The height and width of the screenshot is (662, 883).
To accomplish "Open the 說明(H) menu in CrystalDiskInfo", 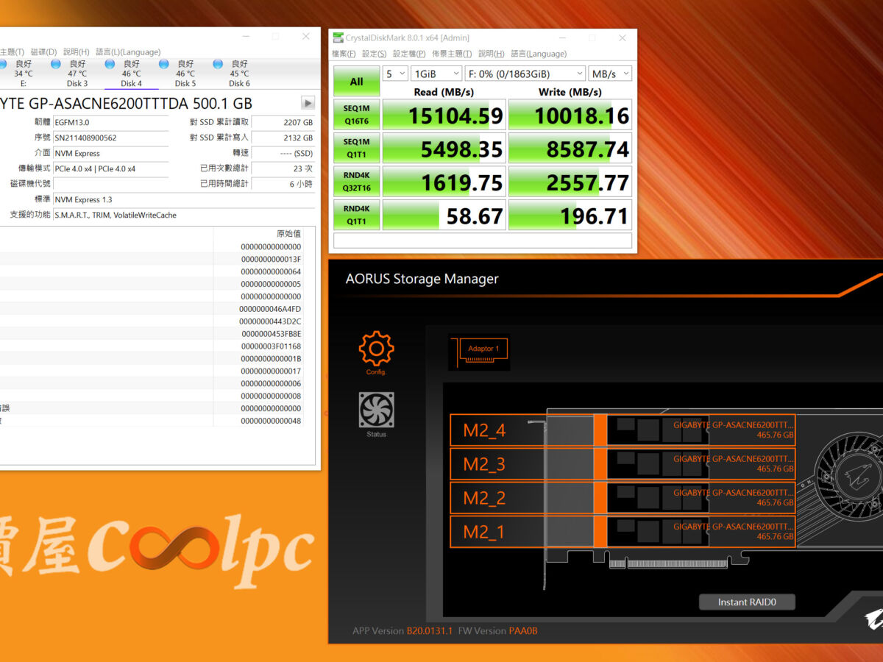I will coord(76,52).
